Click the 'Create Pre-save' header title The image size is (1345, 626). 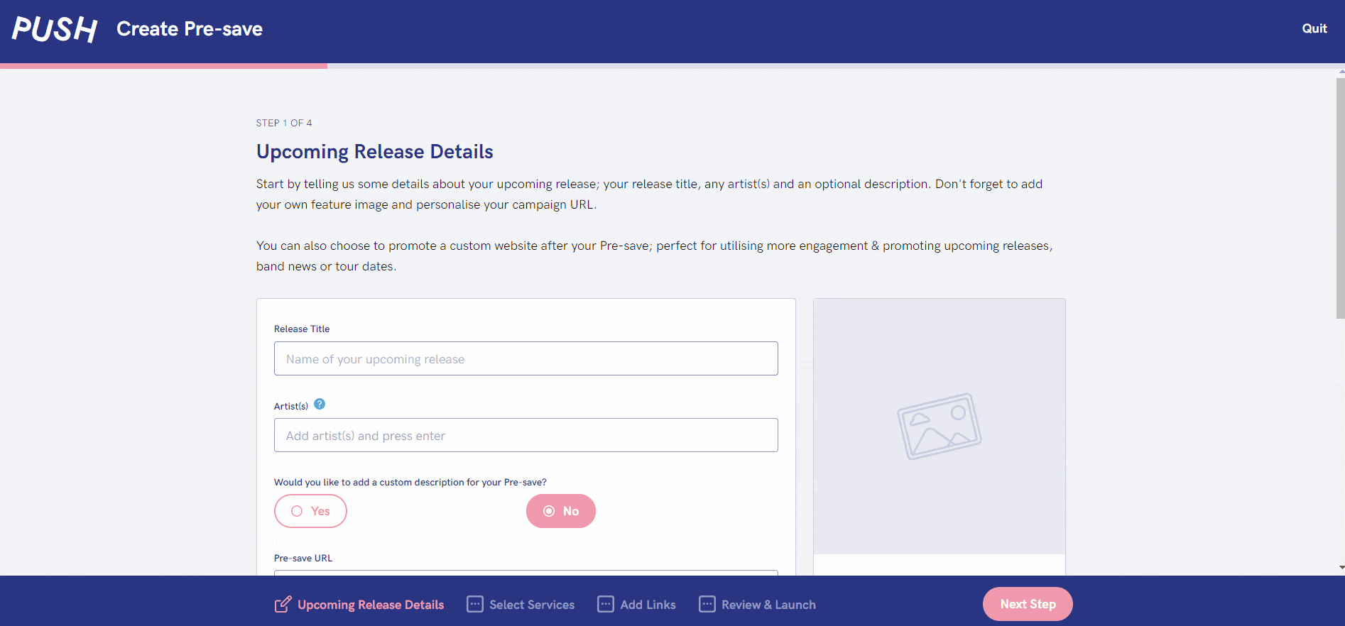[190, 28]
